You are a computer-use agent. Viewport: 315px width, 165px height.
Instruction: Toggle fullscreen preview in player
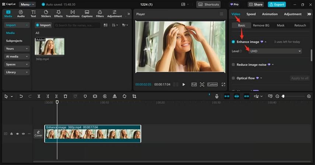[x=223, y=85]
